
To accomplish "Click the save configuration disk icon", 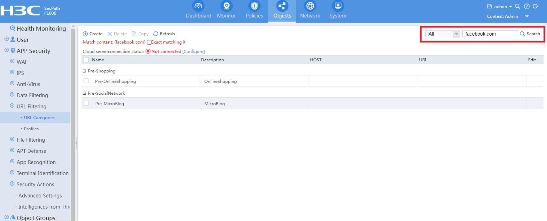I will [x=489, y=6].
